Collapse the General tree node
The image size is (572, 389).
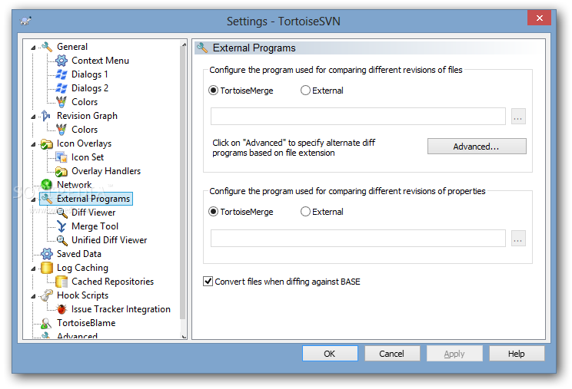(33, 48)
